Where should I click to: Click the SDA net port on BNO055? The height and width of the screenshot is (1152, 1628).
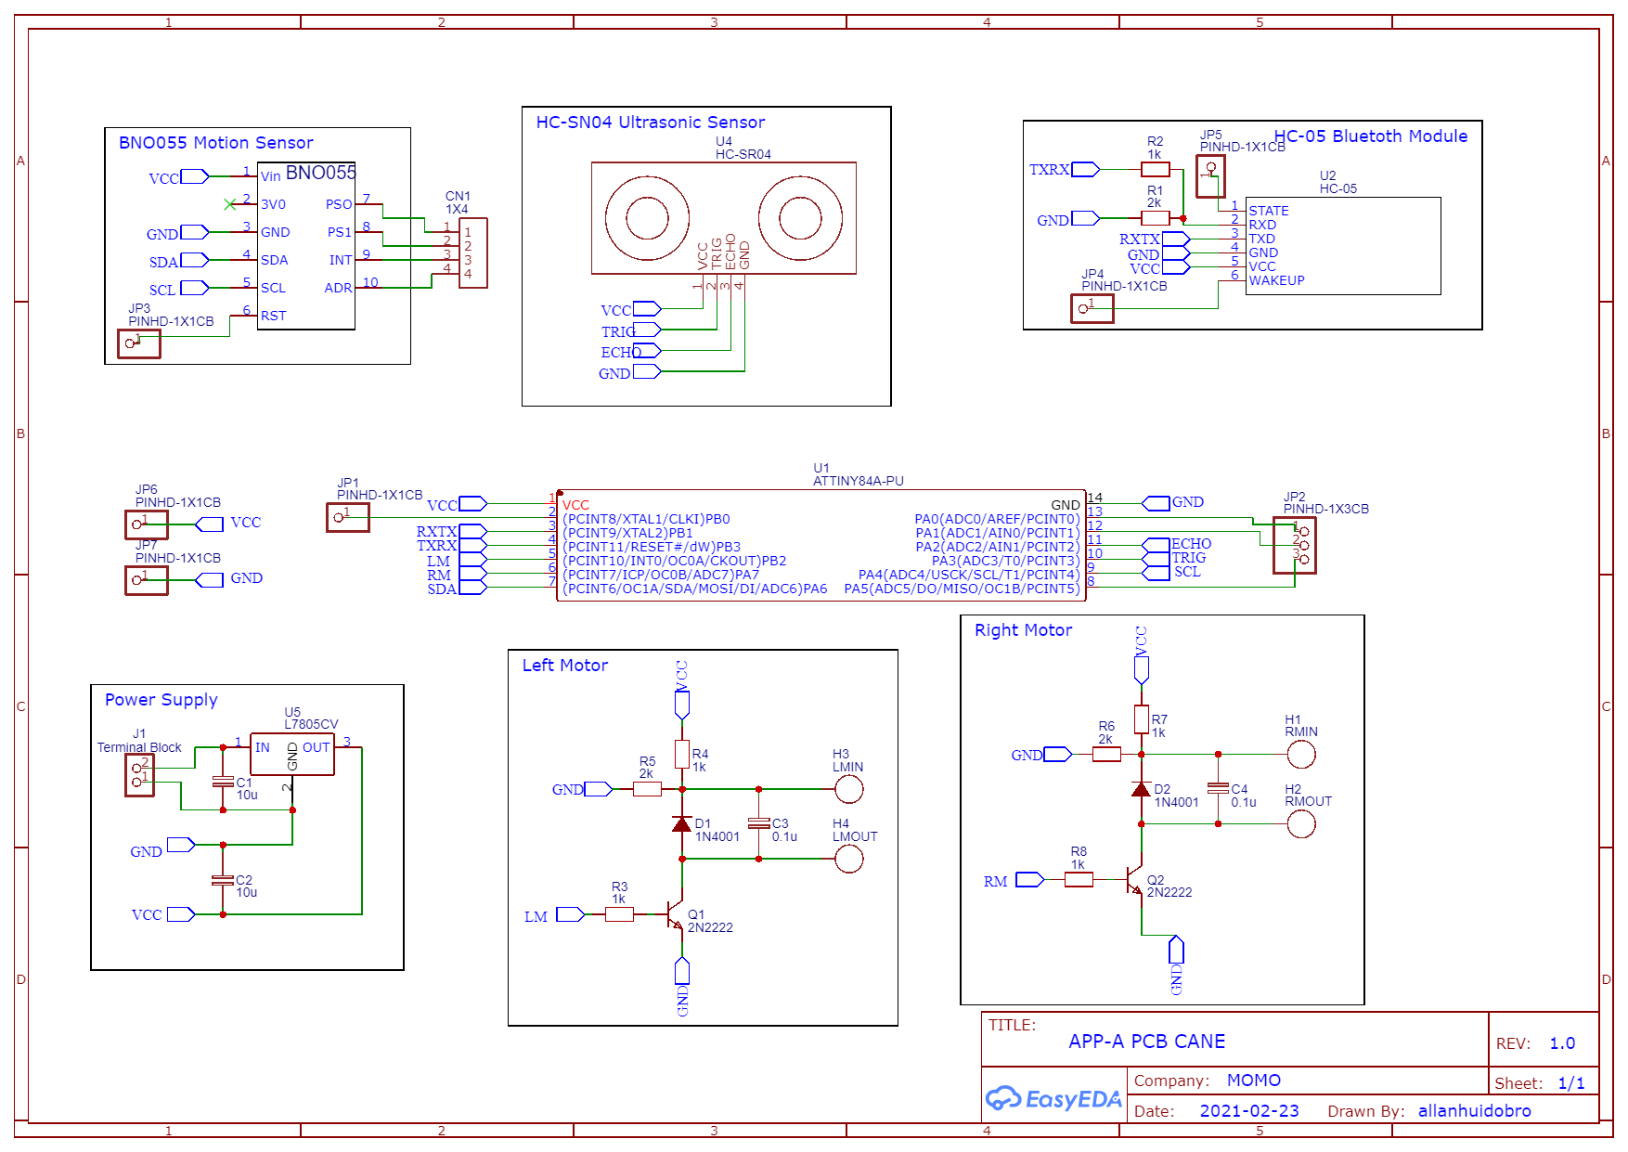coord(195,260)
